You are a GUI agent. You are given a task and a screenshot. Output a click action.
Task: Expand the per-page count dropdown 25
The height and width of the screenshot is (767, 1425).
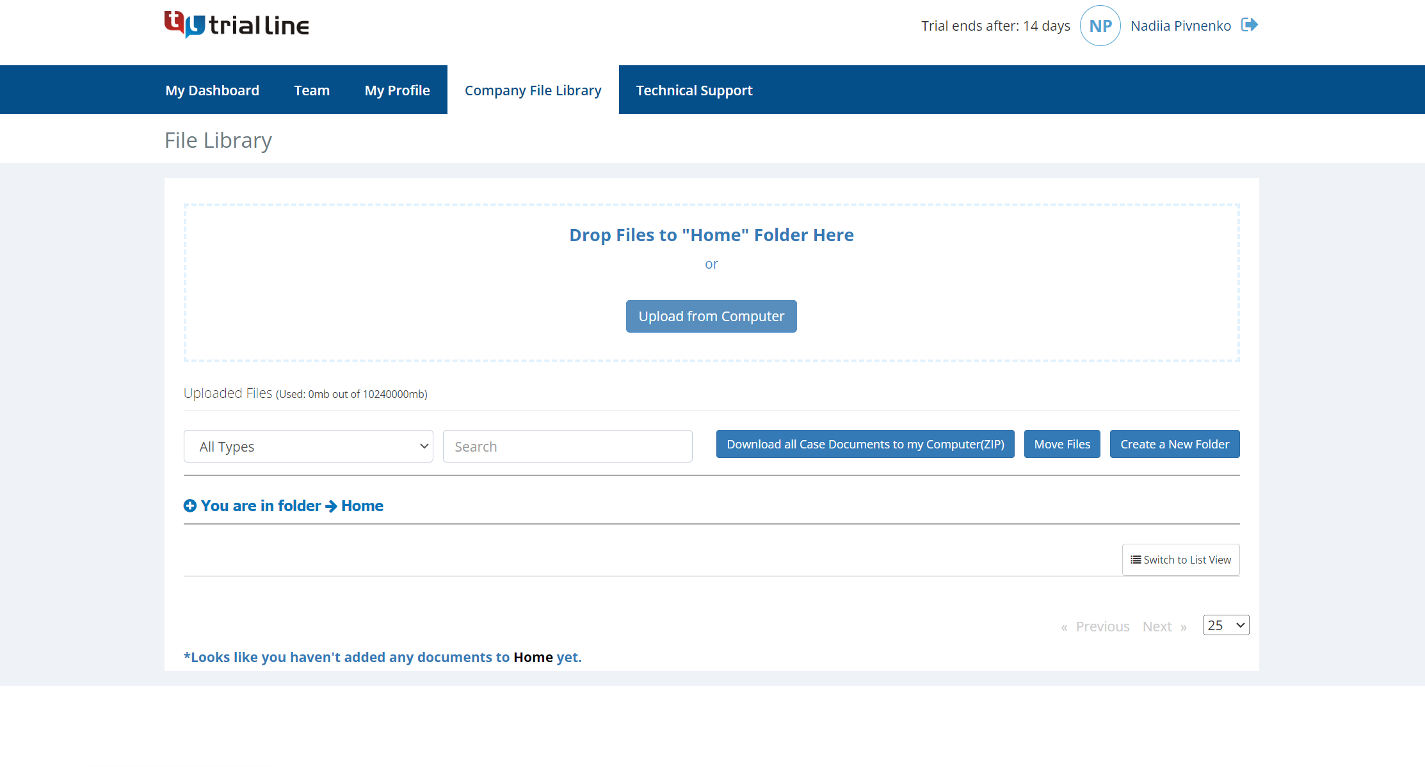click(x=1227, y=624)
